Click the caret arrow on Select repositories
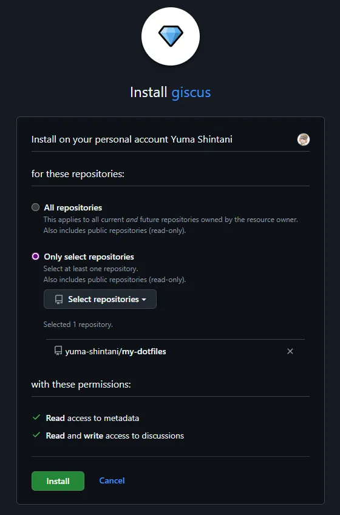 point(144,300)
